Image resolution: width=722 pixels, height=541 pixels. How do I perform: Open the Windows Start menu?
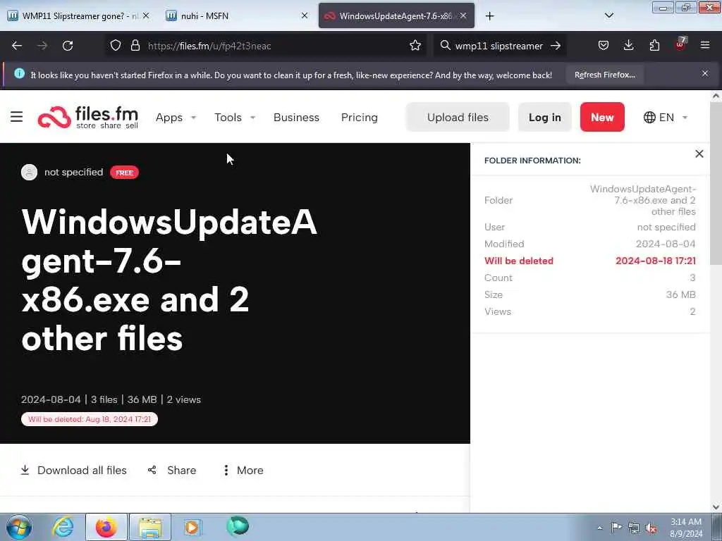19,527
